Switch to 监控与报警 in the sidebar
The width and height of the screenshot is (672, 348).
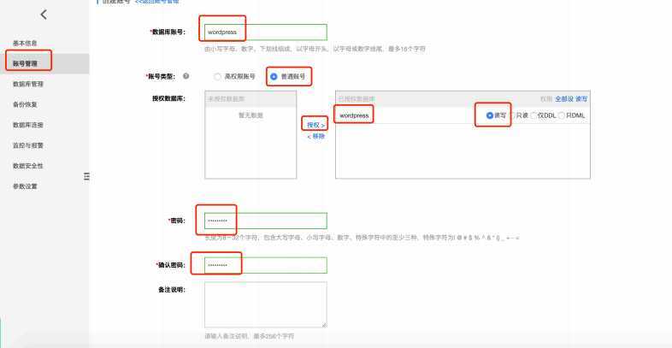(x=28, y=145)
